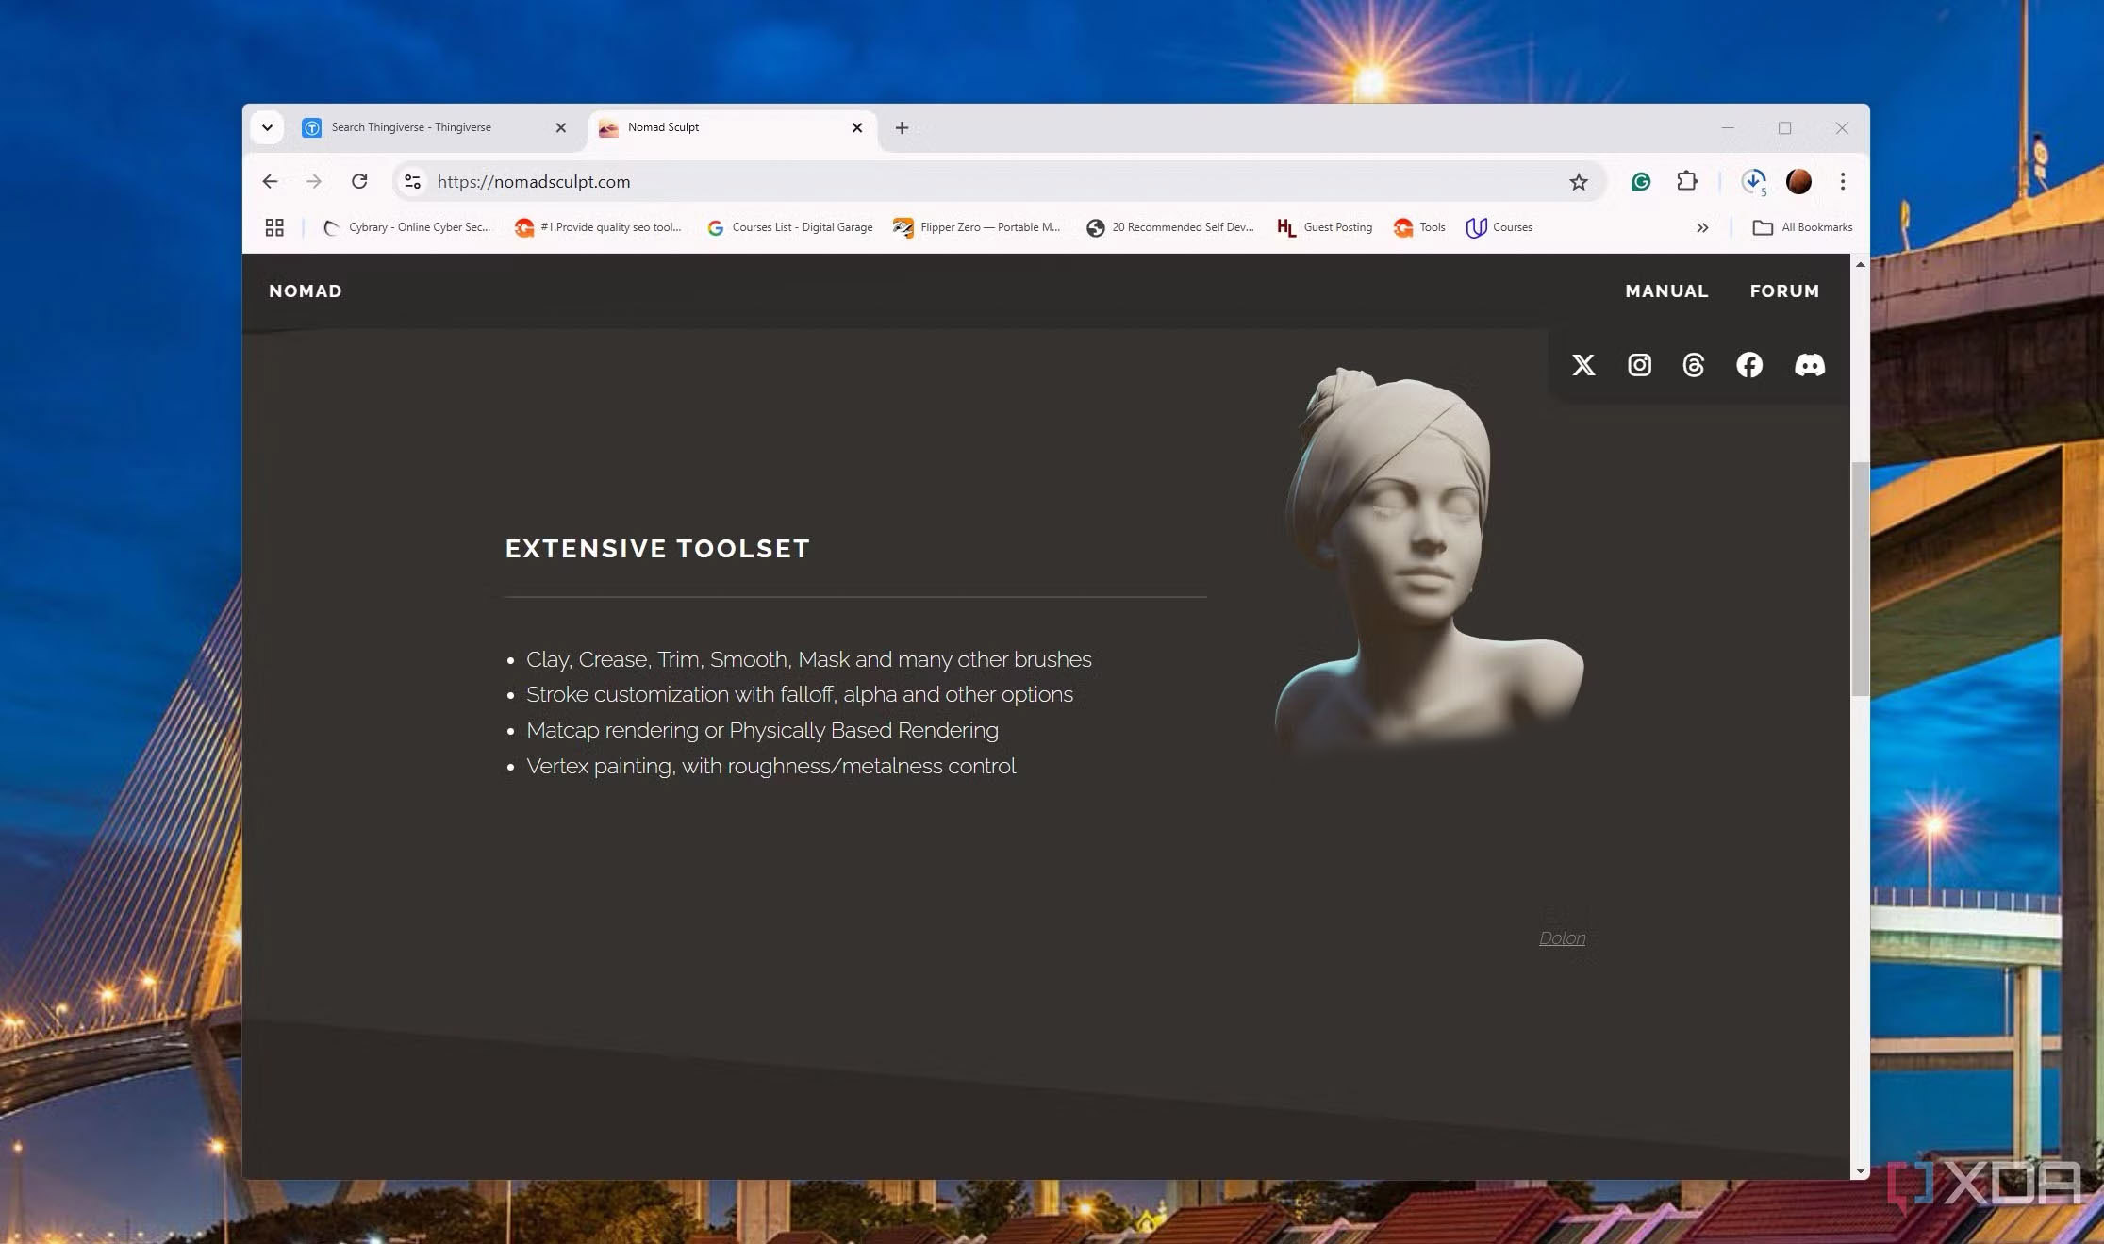Screen dimensions: 2104x1244
Task: Open the All Bookmarks folder
Action: pos(1802,227)
